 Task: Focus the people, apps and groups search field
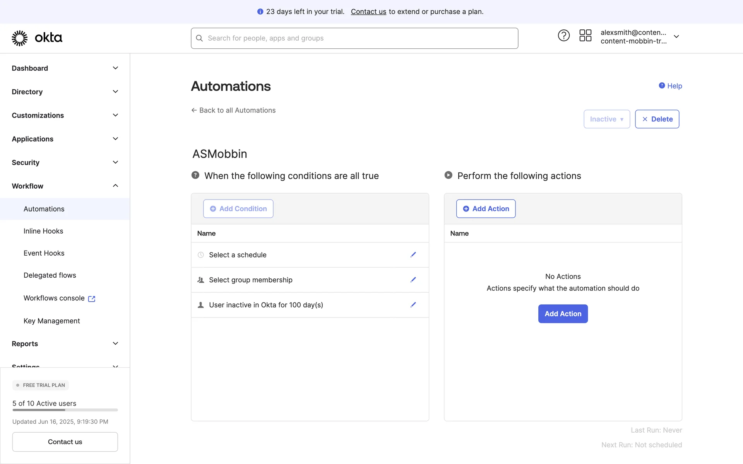point(354,38)
